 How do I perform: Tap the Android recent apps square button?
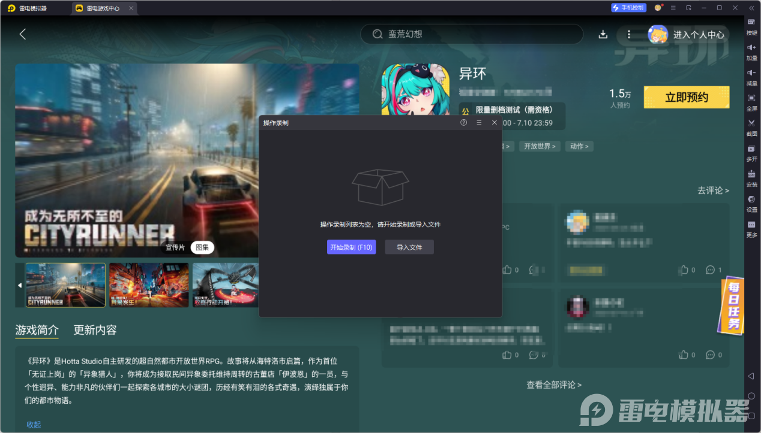pos(751,416)
